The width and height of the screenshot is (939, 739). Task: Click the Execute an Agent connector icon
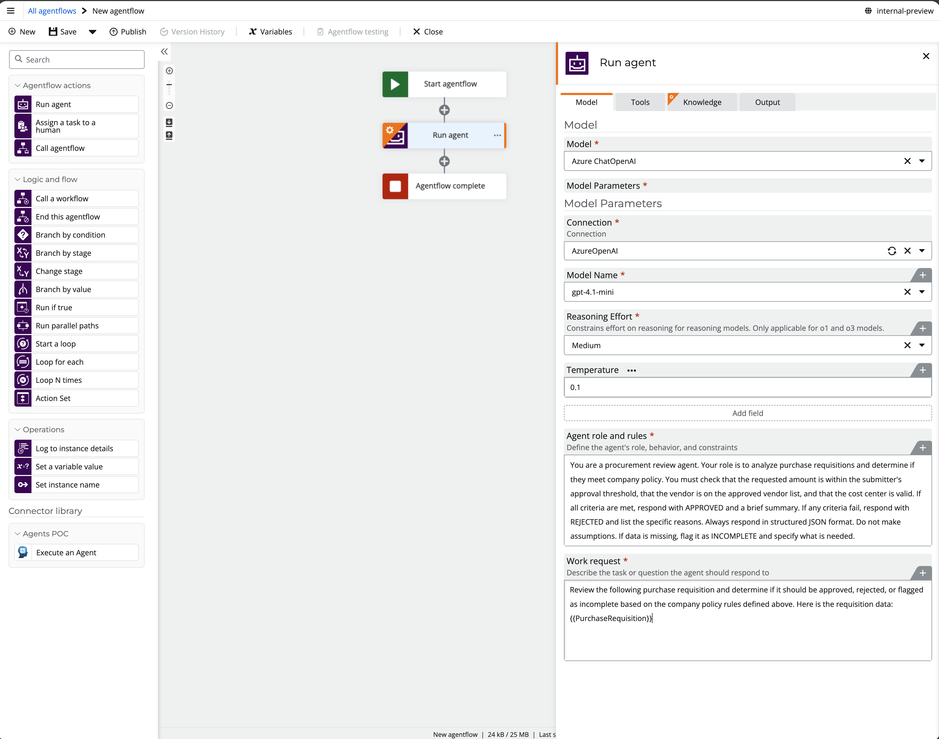23,553
